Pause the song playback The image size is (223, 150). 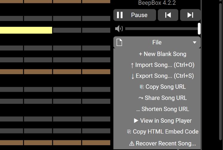point(135,15)
